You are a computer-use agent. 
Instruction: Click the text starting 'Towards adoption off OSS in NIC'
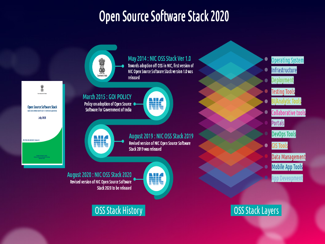point(160,72)
